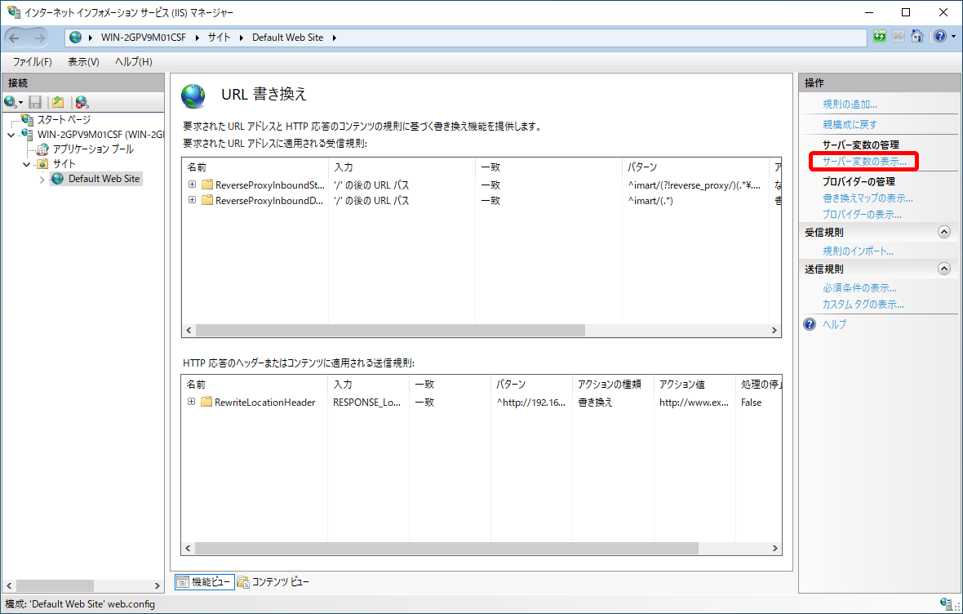Click 親構成に戻す link
The height and width of the screenshot is (614, 963).
(850, 124)
